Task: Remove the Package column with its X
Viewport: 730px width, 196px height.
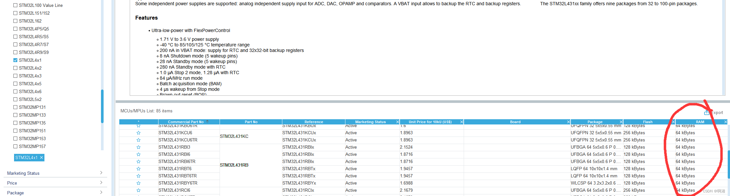Action: [621, 122]
